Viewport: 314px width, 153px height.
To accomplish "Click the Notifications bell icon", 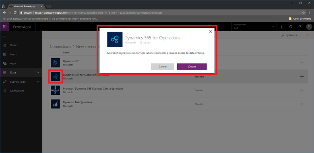I will coord(5,91).
